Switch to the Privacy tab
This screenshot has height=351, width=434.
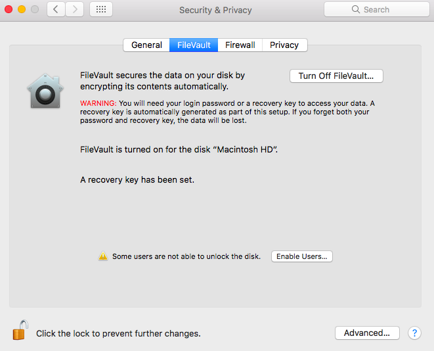tap(284, 45)
